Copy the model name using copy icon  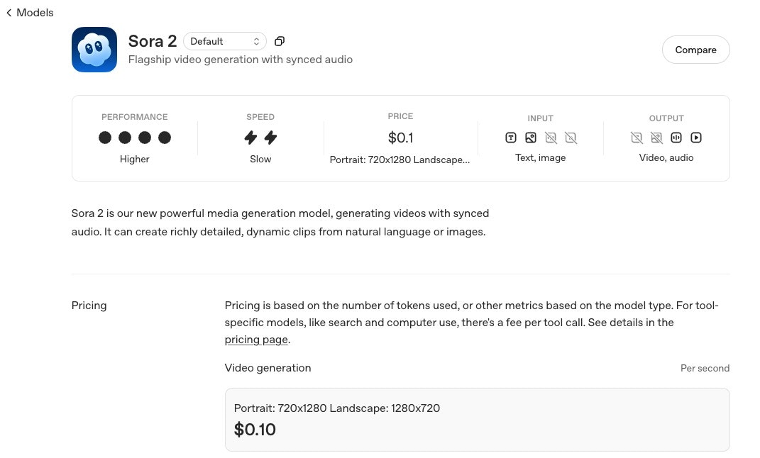[x=280, y=41]
